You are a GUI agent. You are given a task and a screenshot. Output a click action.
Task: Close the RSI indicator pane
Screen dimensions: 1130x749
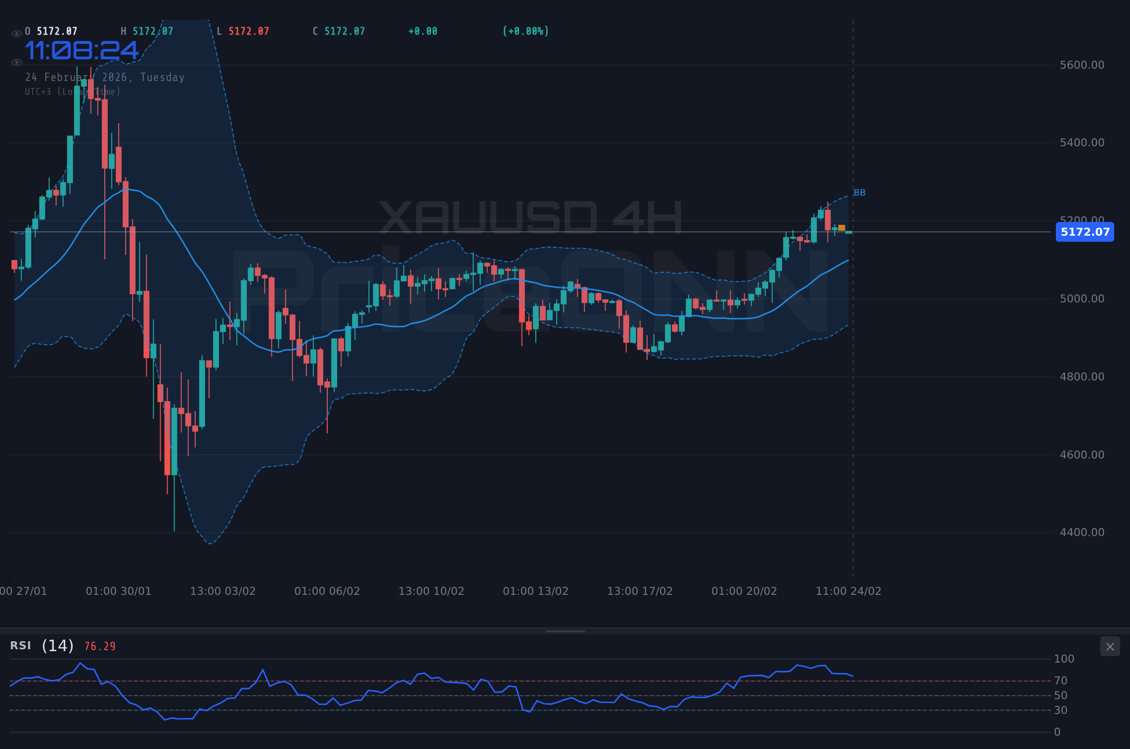coord(1110,646)
